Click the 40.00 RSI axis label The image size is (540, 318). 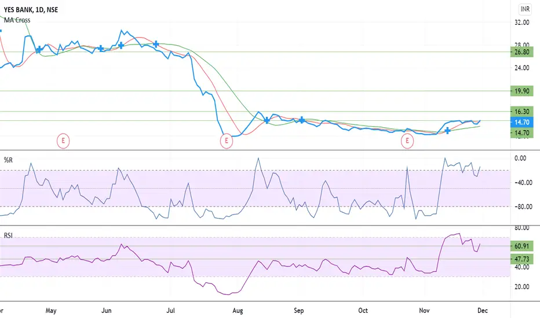click(521, 267)
